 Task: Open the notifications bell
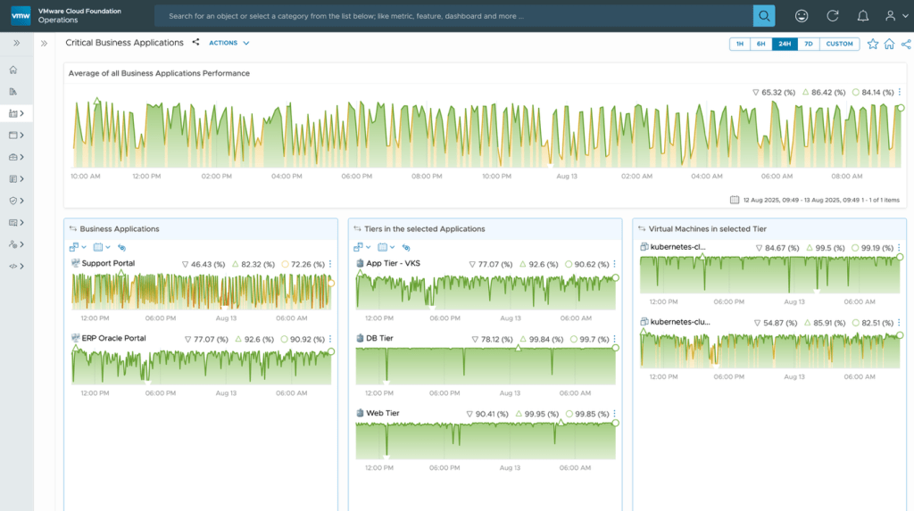(x=862, y=16)
